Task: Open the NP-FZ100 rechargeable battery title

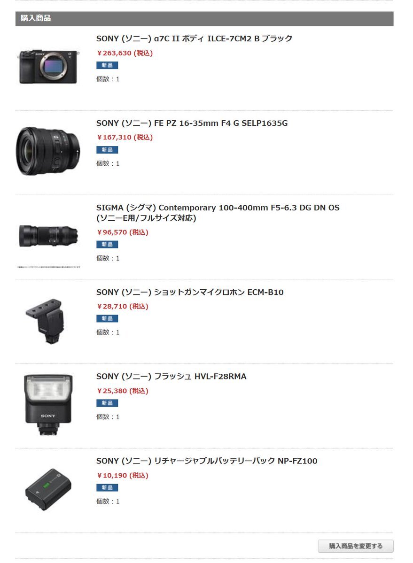Action: click(x=207, y=461)
